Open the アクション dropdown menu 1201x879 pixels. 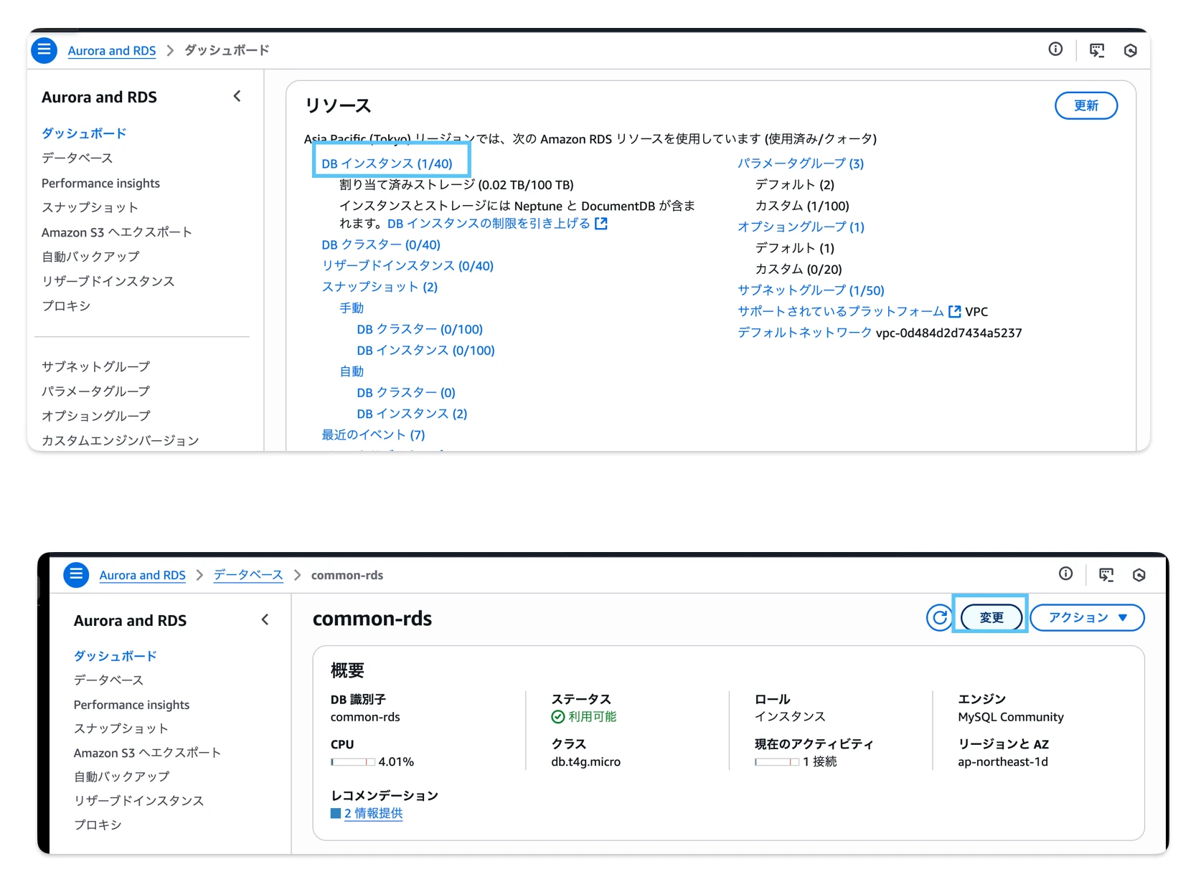pyautogui.click(x=1087, y=617)
